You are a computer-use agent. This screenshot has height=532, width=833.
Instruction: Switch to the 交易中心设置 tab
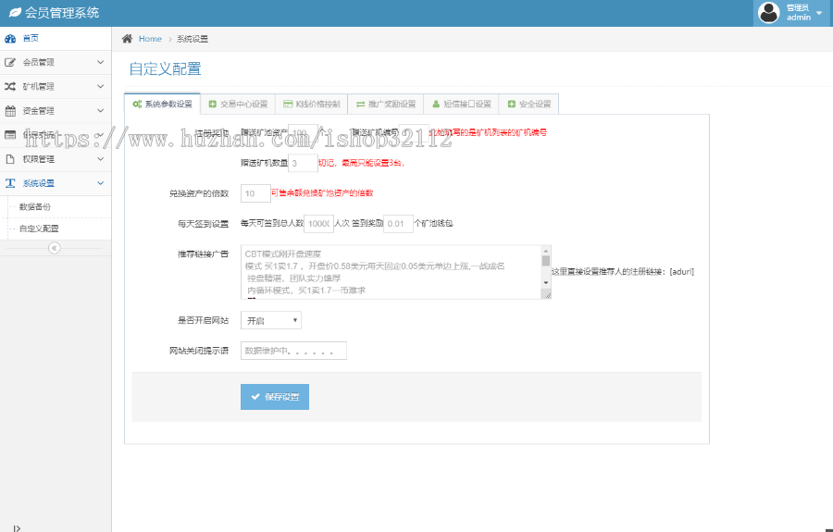pos(238,104)
